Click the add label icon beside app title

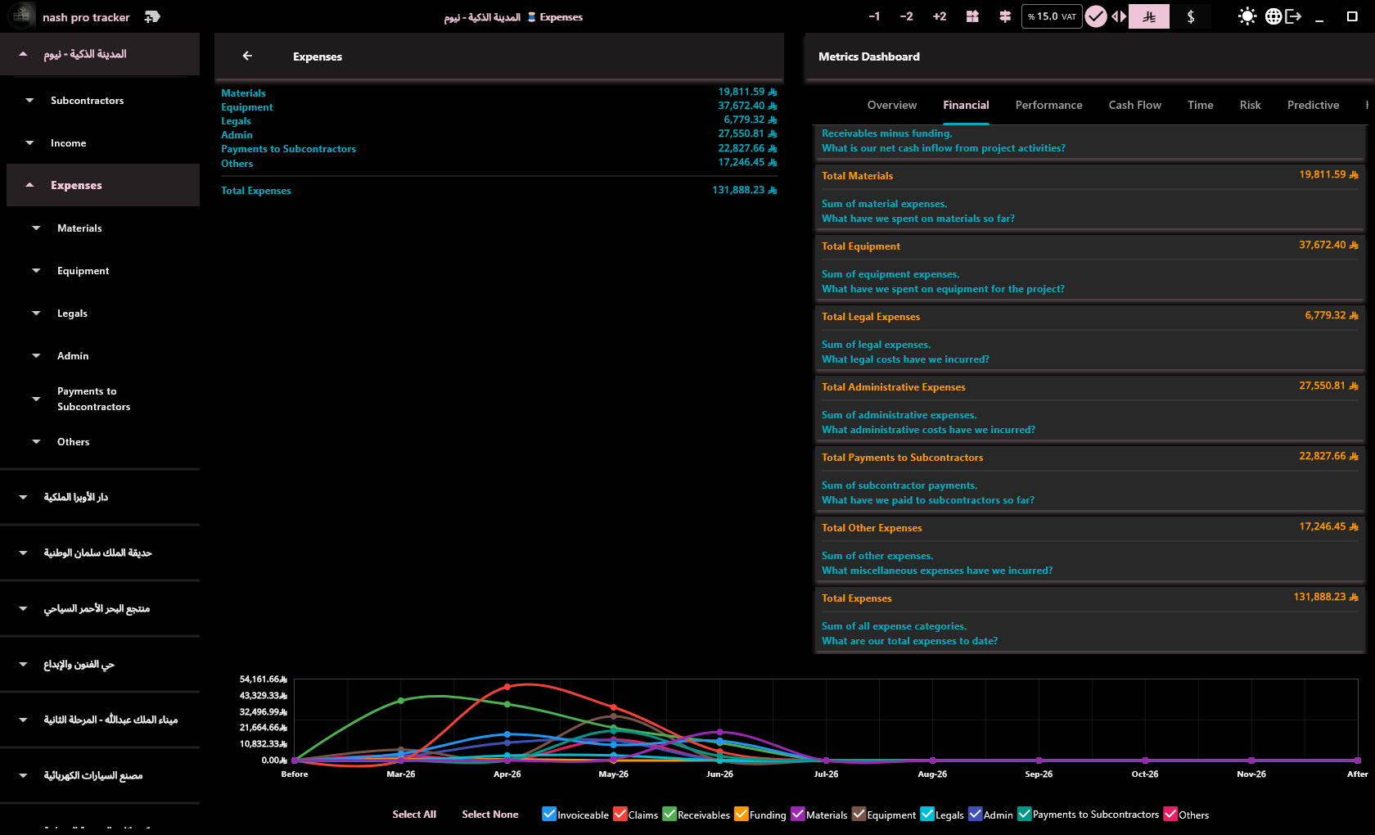pyautogui.click(x=152, y=17)
